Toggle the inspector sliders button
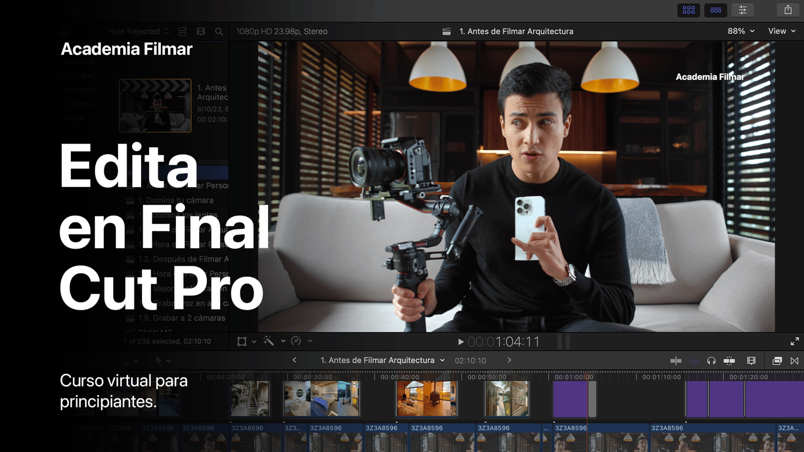Image resolution: width=804 pixels, height=452 pixels. pyautogui.click(x=743, y=10)
